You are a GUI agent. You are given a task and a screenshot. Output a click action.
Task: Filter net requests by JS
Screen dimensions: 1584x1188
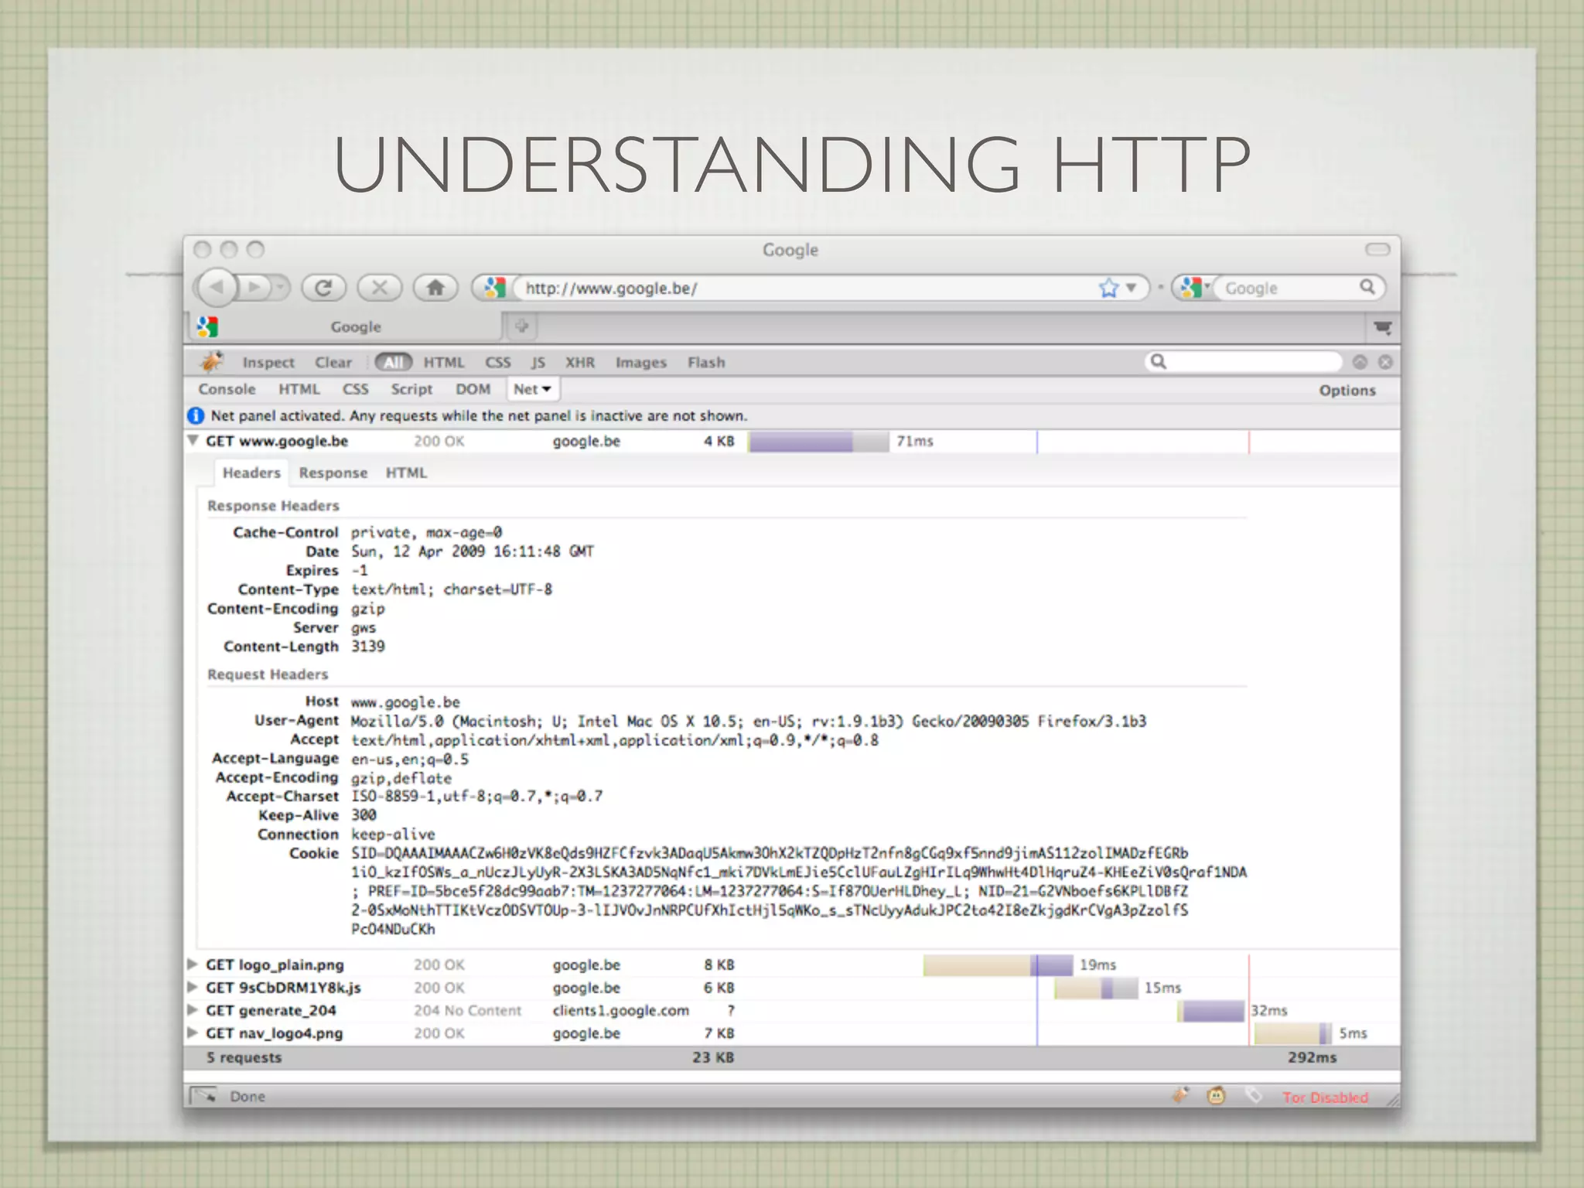point(538,362)
